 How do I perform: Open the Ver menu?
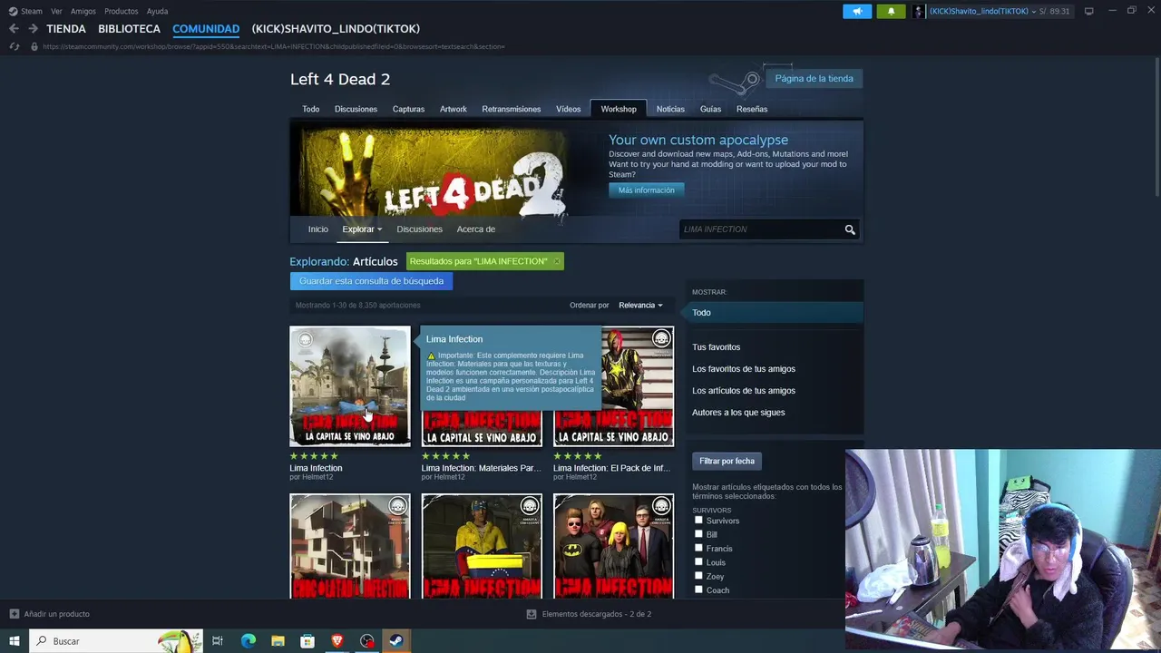click(56, 11)
